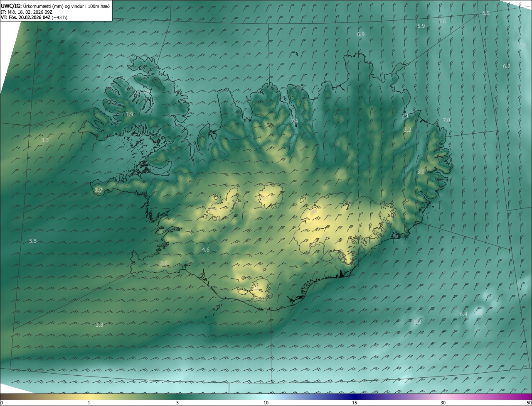Click the 4.6 value in southwest Iceland
532x406 pixels.
pos(205,249)
